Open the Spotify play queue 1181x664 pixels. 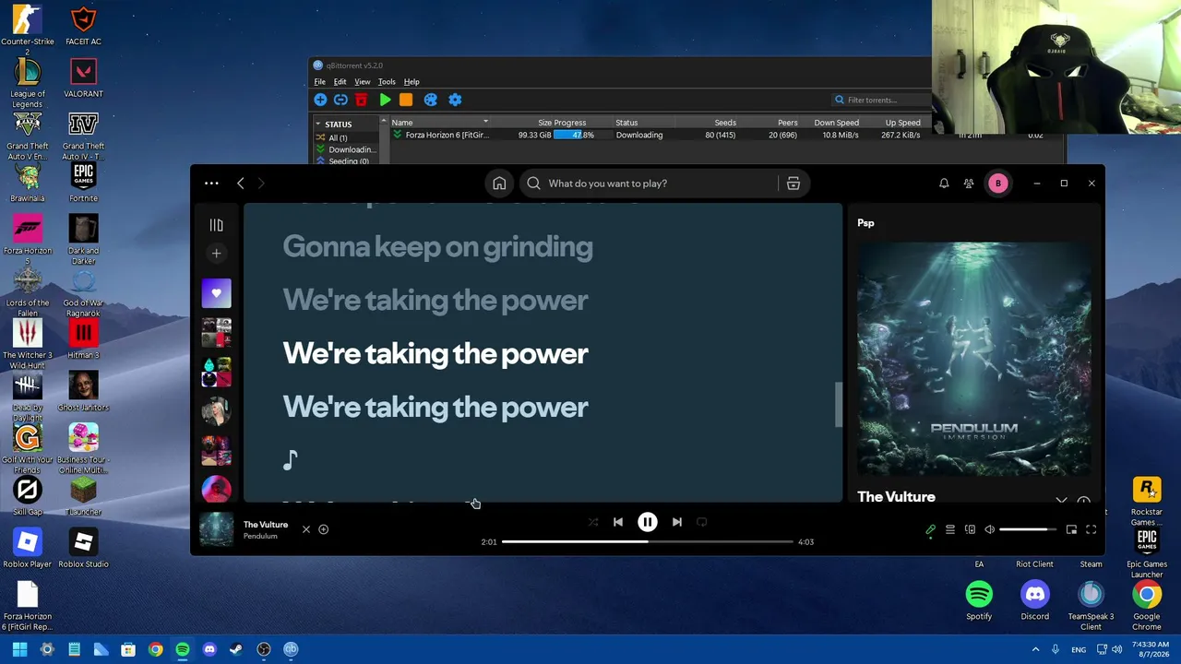pyautogui.click(x=950, y=529)
